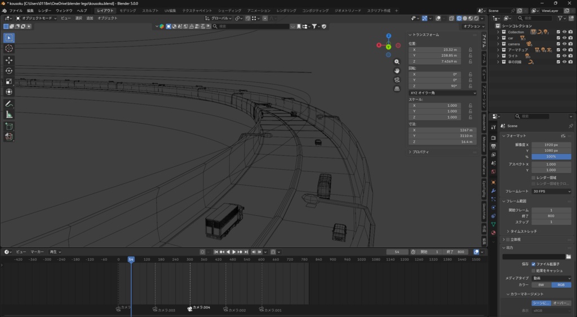The width and height of the screenshot is (577, 317).
Task: Open the ファイル menu
Action: [x=15, y=11]
